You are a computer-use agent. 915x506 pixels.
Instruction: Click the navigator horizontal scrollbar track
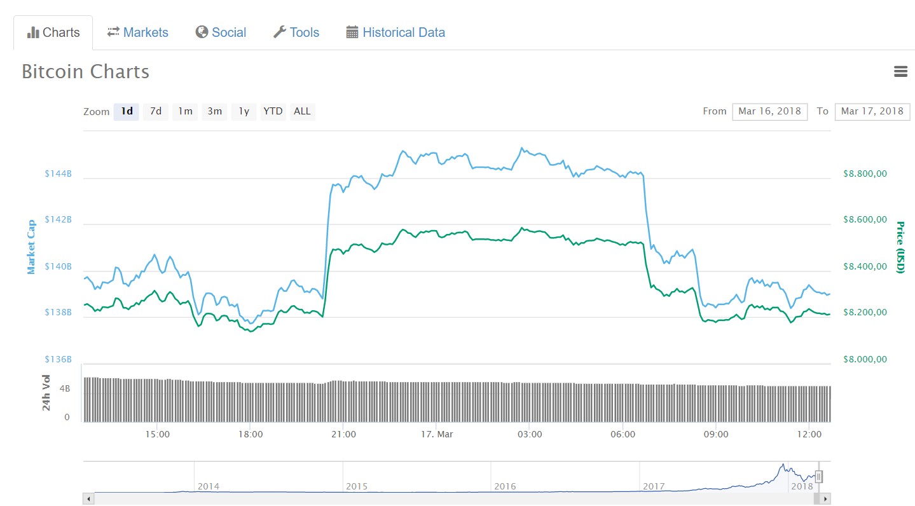tap(457, 499)
